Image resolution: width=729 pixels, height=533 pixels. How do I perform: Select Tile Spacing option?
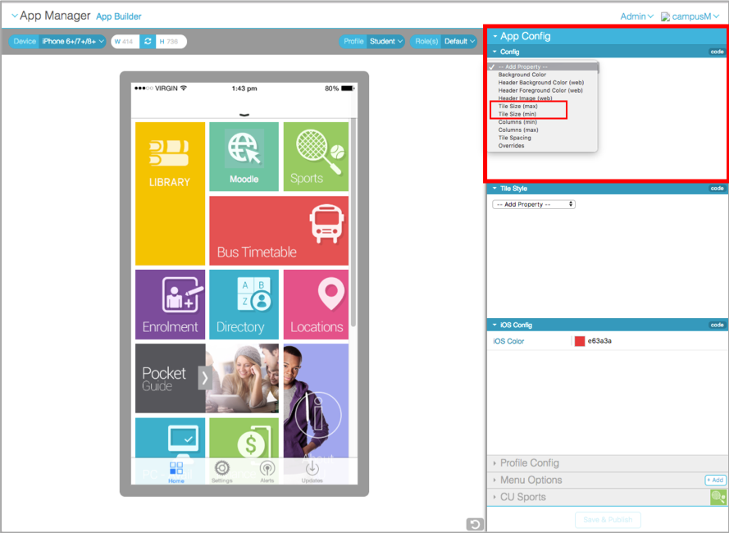515,138
